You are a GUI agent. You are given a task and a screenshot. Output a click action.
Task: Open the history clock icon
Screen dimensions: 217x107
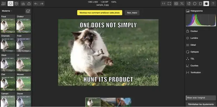click(x=16, y=4)
